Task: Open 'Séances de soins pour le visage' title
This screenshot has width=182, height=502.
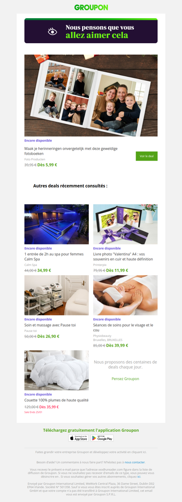Action: coord(123,328)
